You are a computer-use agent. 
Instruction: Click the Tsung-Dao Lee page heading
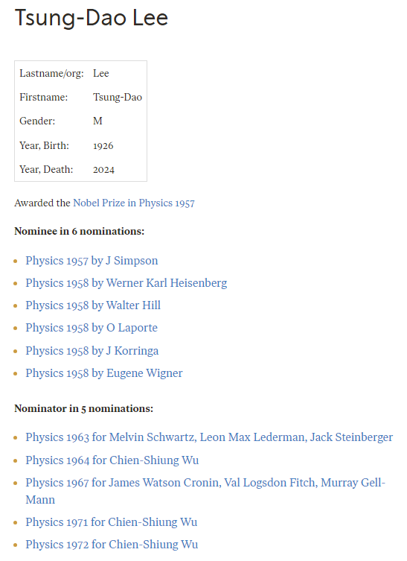click(x=92, y=18)
